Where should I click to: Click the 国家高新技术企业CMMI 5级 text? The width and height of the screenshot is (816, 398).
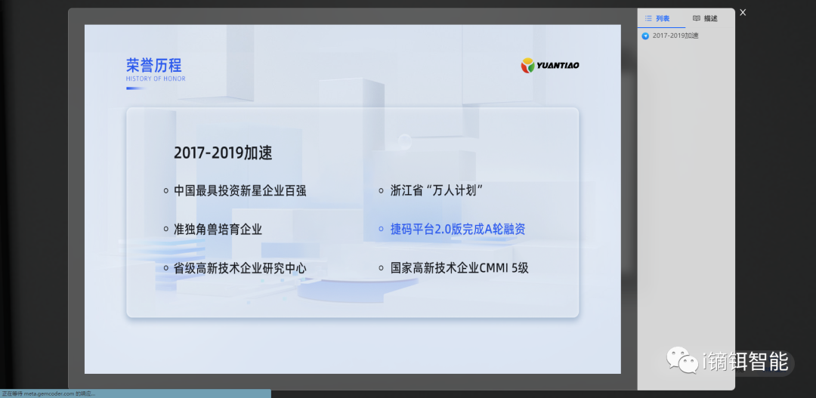(x=459, y=268)
